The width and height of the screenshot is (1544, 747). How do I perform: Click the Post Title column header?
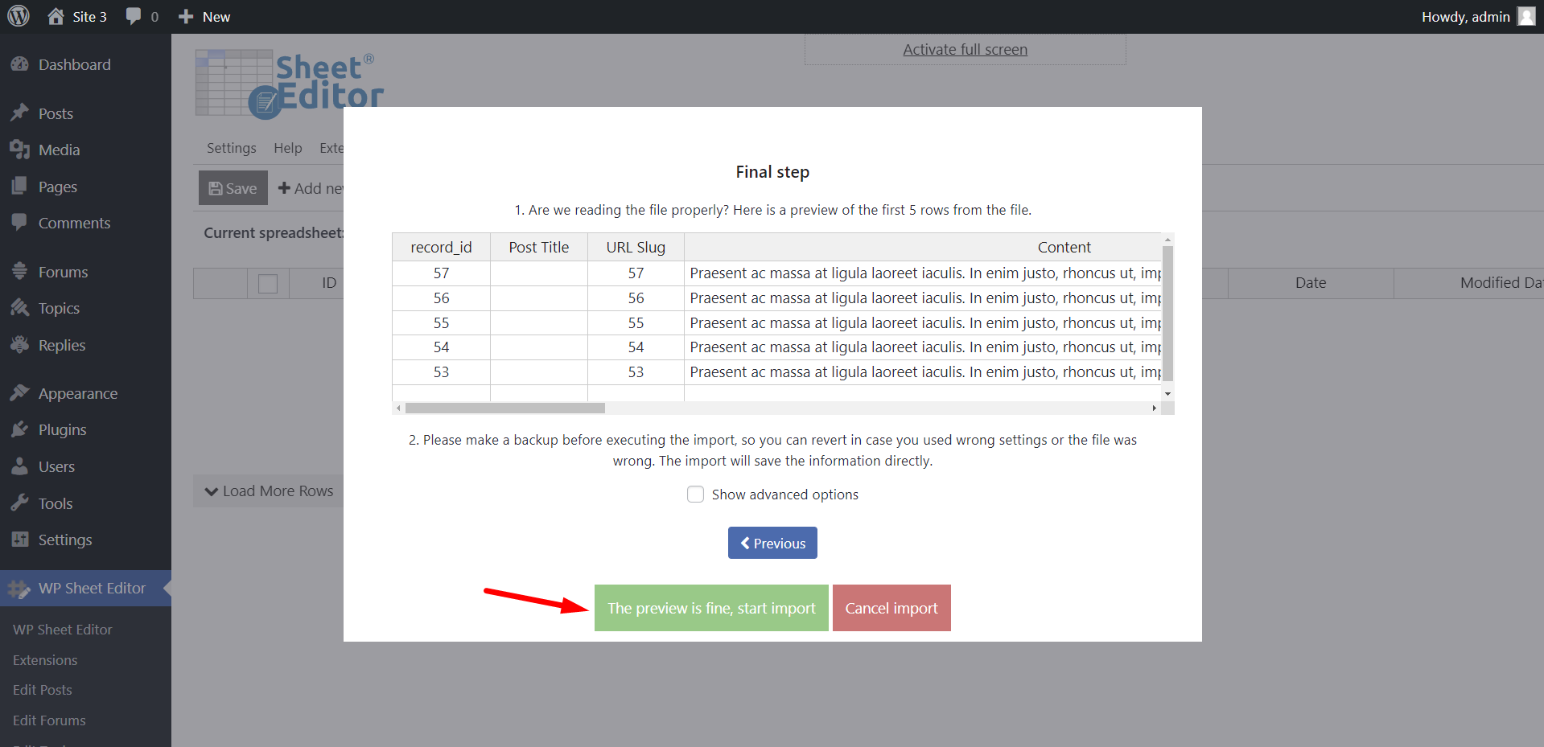(539, 248)
